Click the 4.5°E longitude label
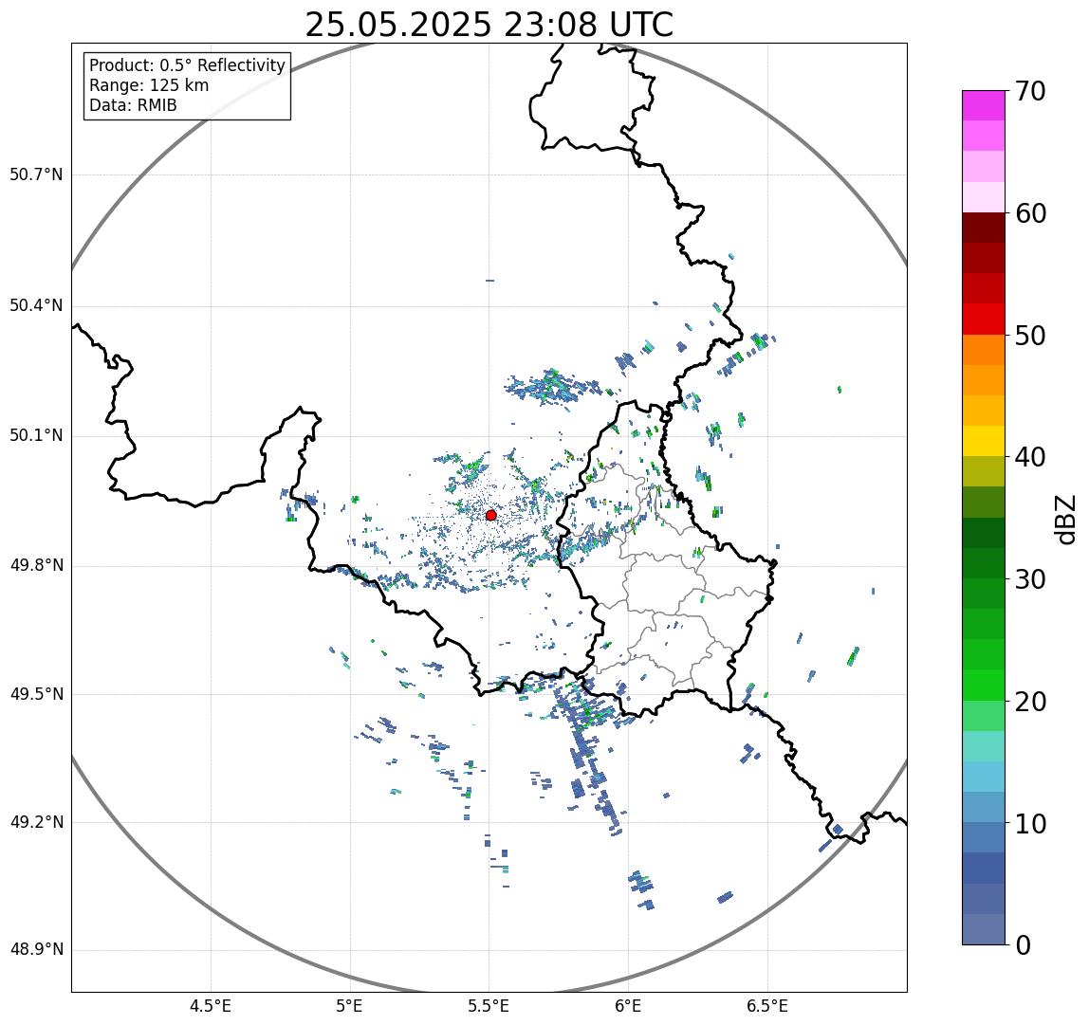The height and width of the screenshot is (1025, 1089). [x=212, y=1006]
